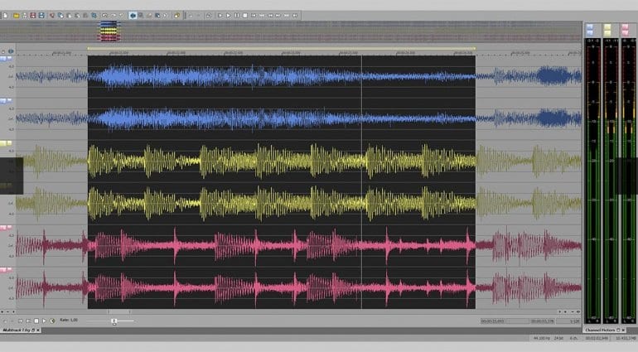This screenshot has height=352, width=638.
Task: Click the horizontal scrollbar thumb below the waveform
Action: click(x=119, y=311)
